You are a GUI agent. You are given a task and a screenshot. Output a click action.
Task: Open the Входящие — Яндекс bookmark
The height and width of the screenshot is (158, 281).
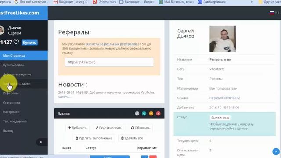click(137, 2)
